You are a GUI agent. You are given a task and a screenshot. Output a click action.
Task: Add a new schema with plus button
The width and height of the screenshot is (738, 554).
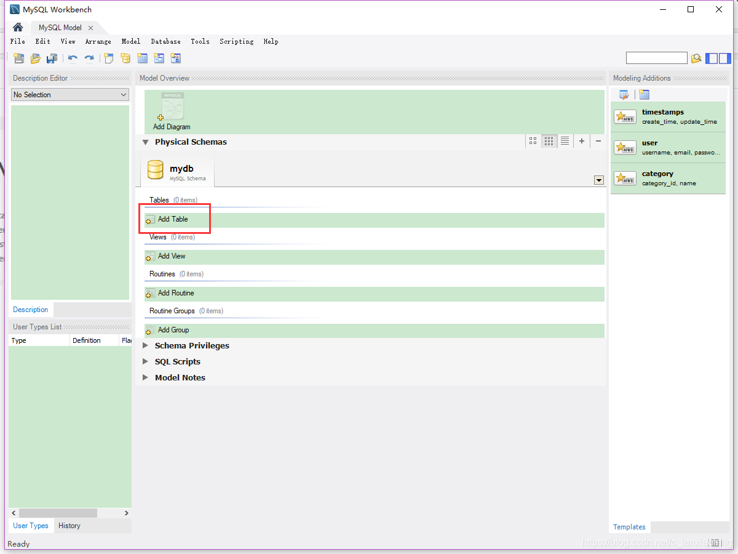(x=582, y=142)
